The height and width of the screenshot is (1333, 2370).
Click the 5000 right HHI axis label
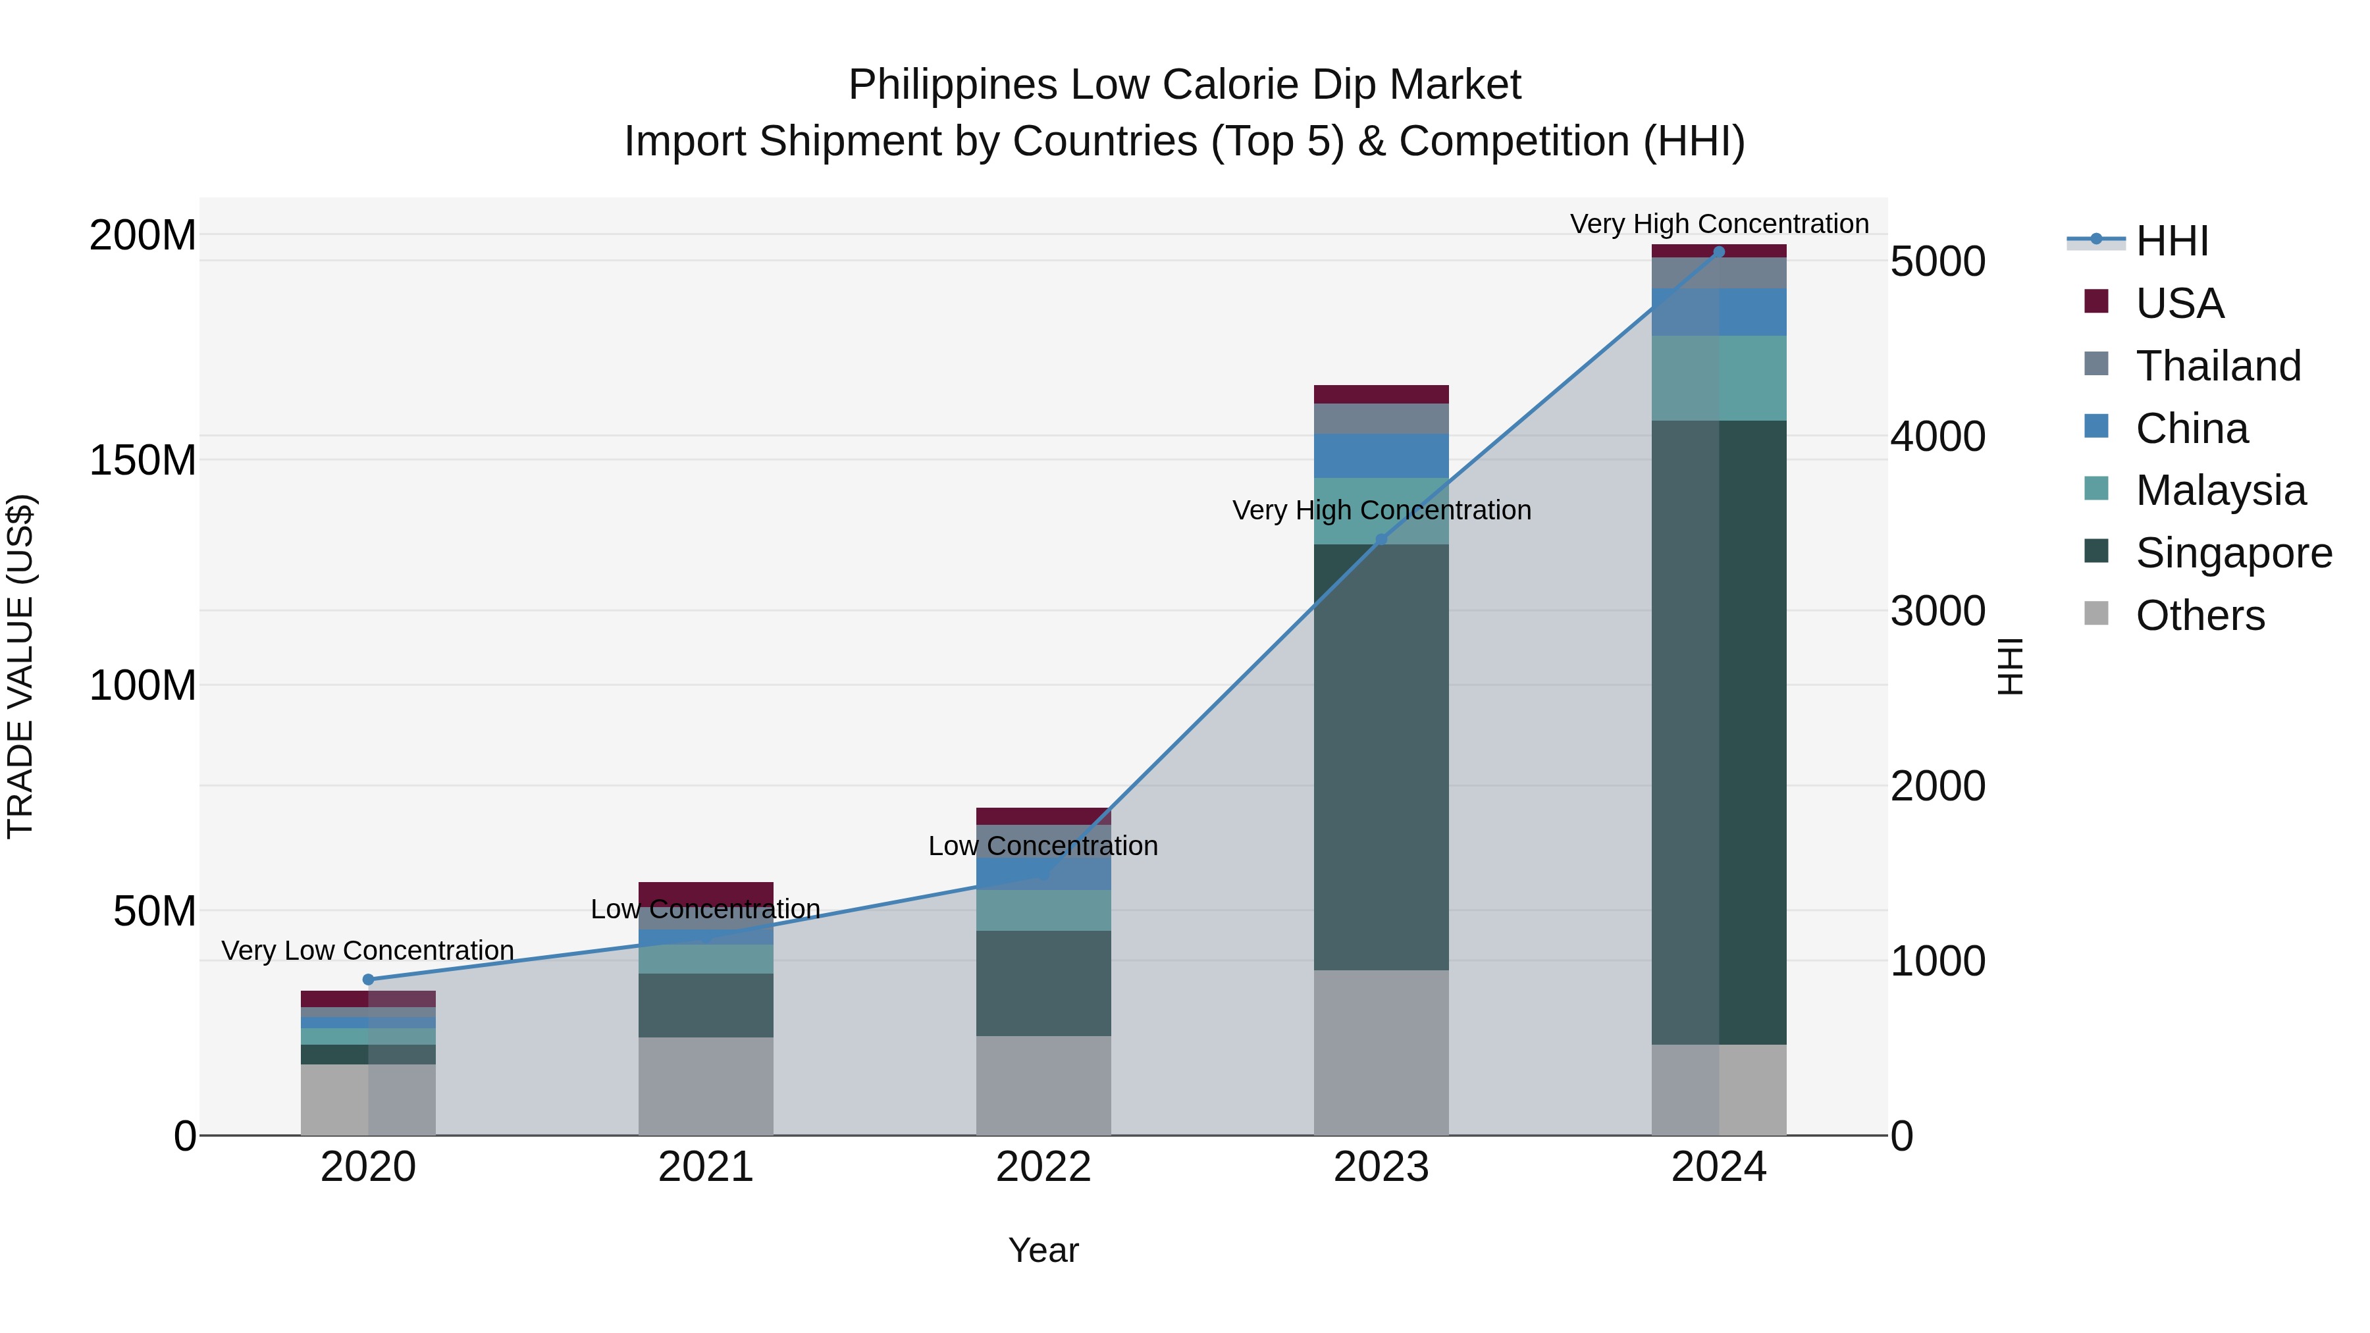tap(1937, 262)
